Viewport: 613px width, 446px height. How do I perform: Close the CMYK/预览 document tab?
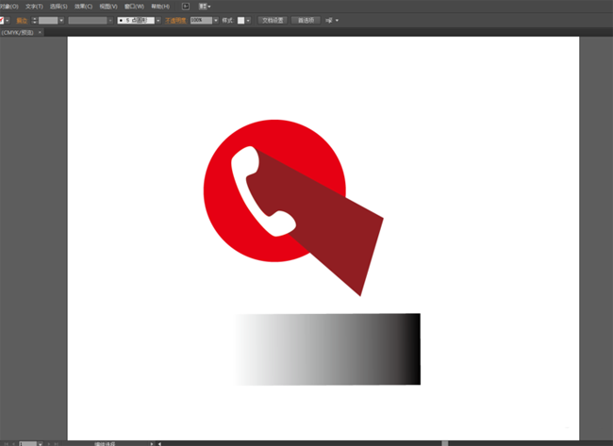pyautogui.click(x=41, y=32)
